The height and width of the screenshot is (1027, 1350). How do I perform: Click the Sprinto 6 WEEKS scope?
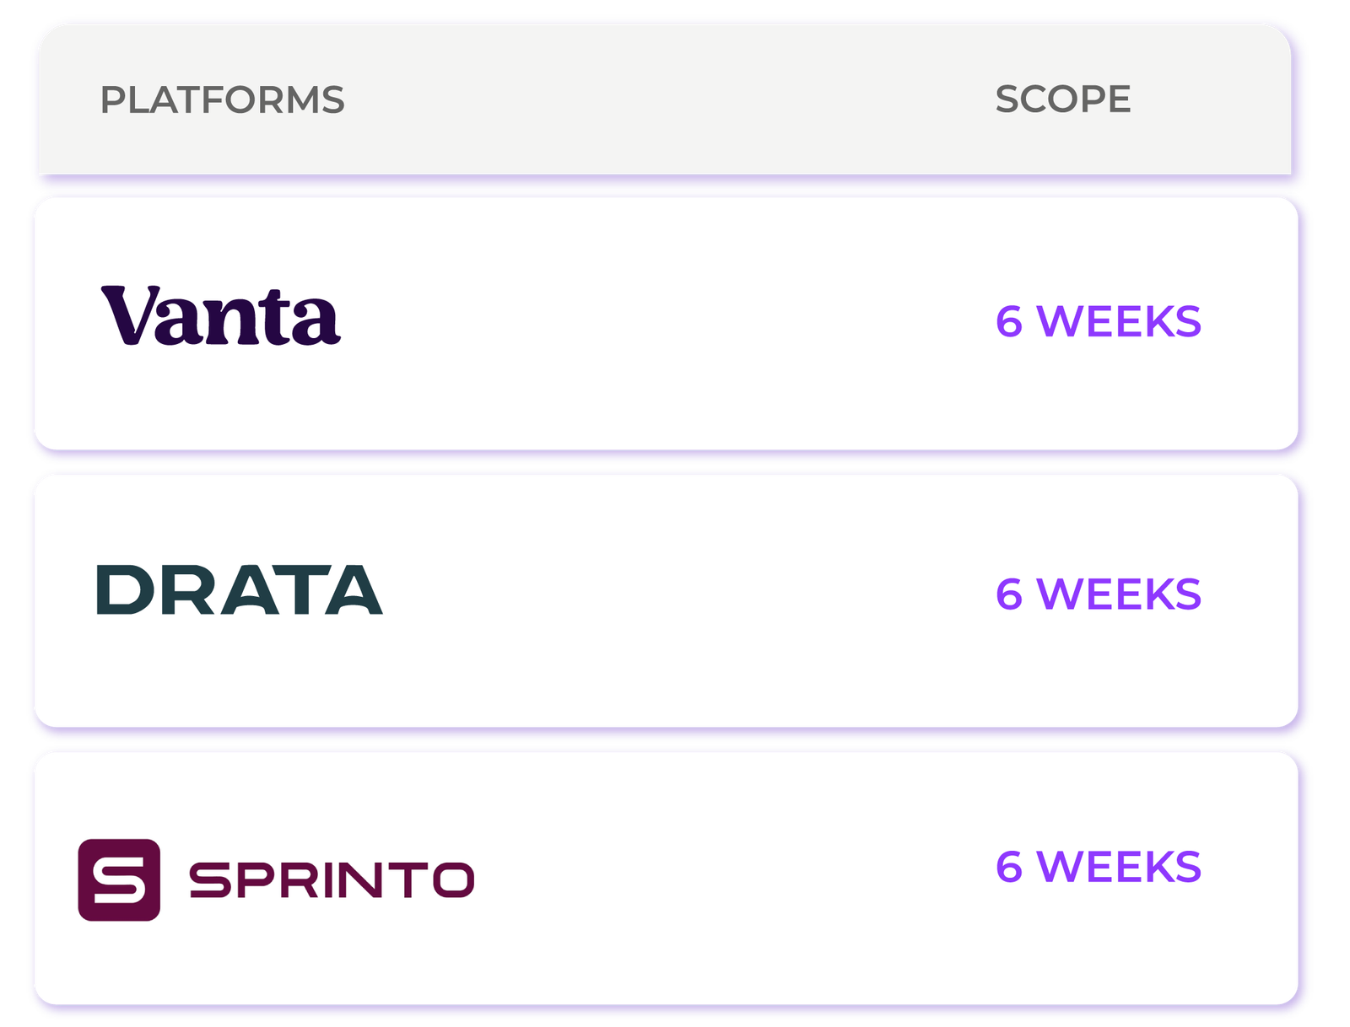pyautogui.click(x=1098, y=867)
